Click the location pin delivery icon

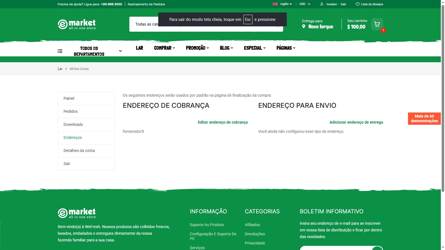(x=304, y=26)
